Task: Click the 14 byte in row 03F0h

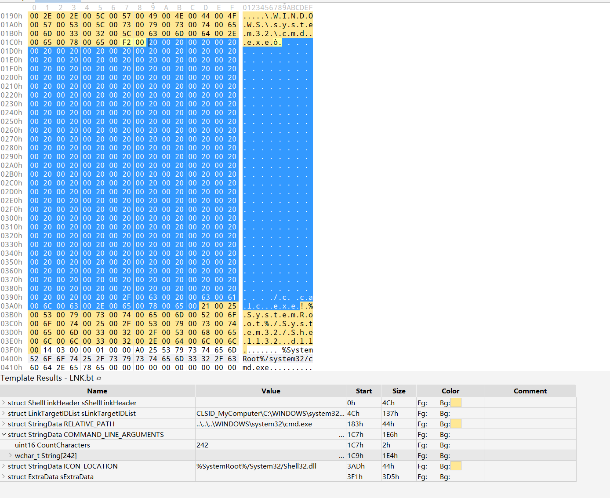Action: (x=47, y=350)
